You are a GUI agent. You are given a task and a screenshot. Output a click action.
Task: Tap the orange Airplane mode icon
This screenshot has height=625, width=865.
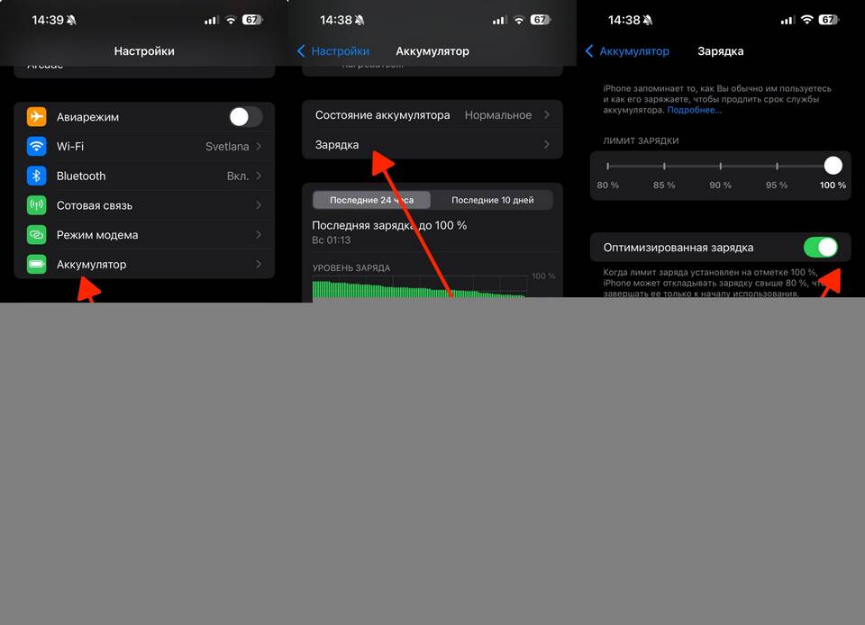36,117
